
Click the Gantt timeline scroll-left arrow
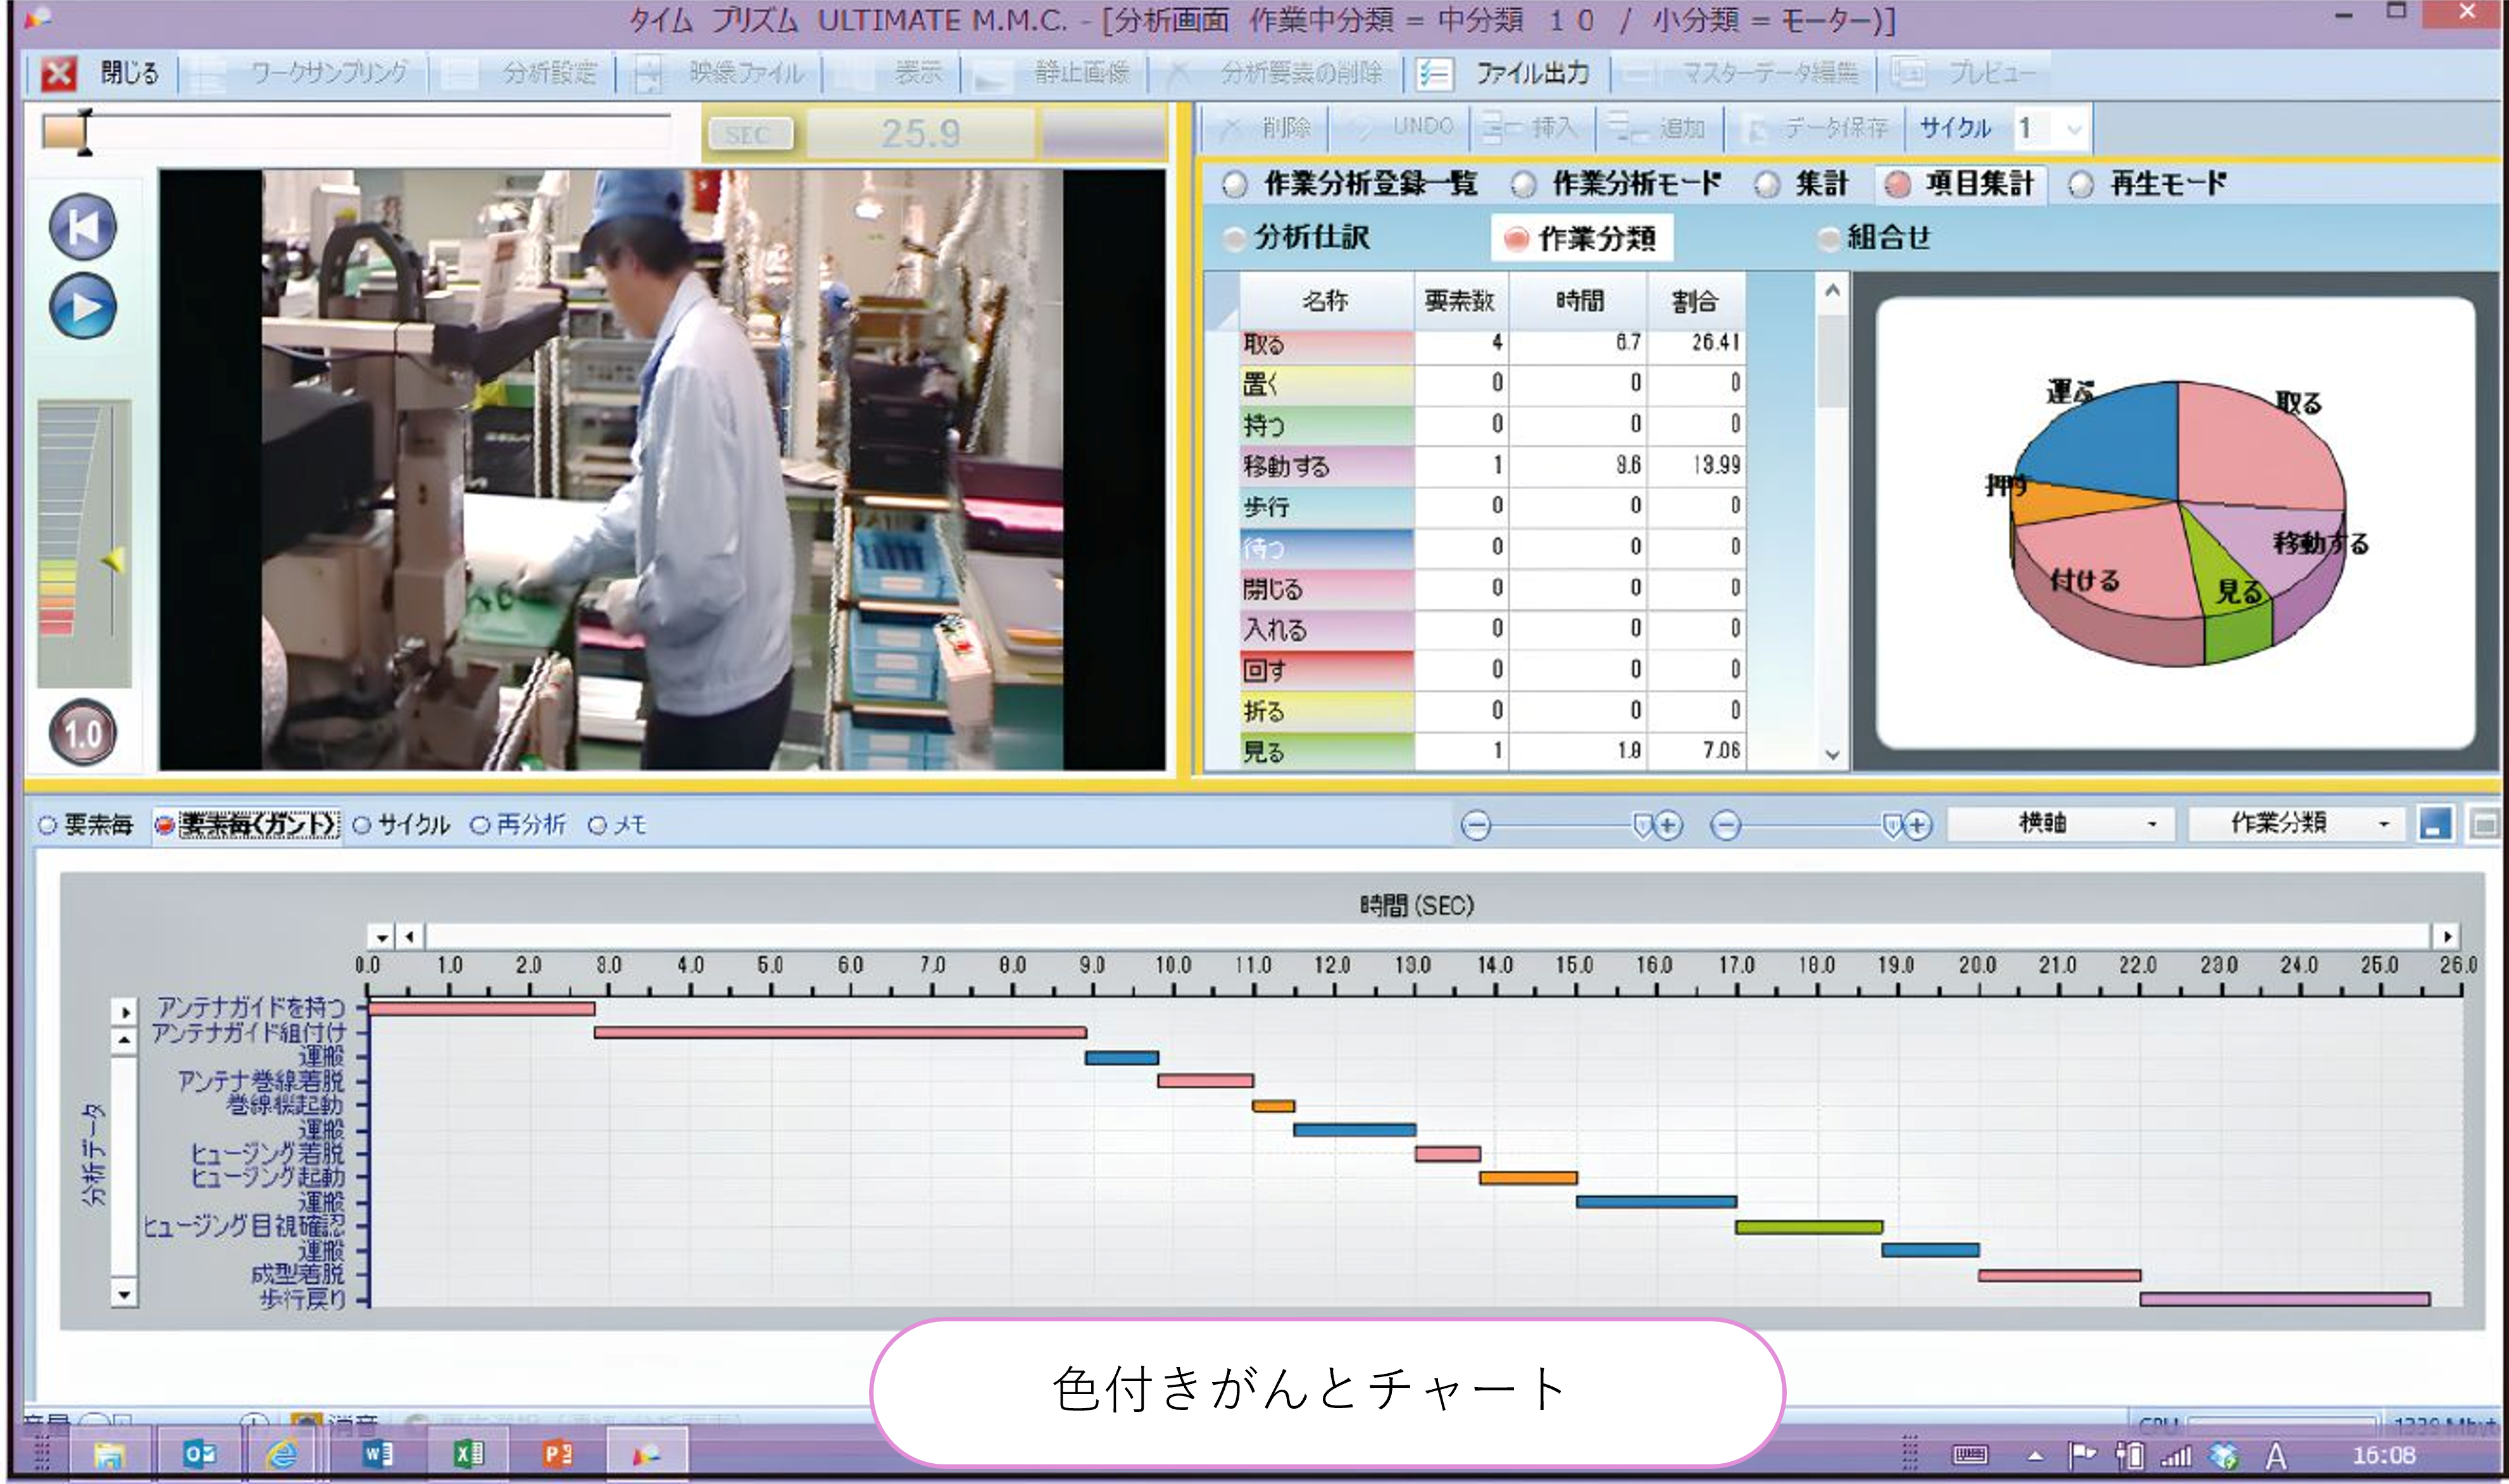coord(409,937)
